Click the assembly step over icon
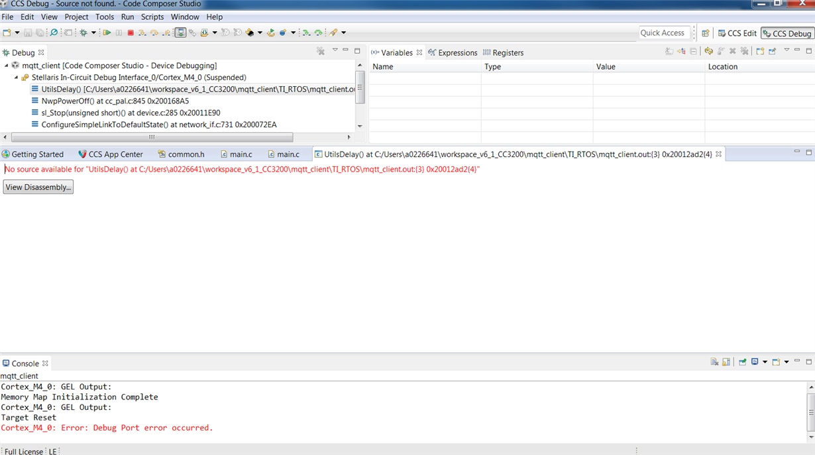815x455 pixels. [x=319, y=32]
